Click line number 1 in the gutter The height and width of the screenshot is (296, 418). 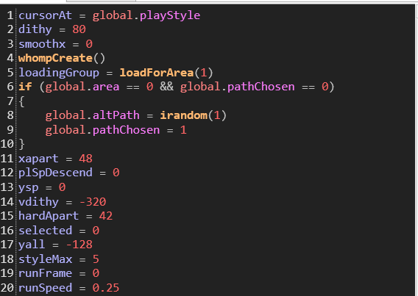click(10, 15)
